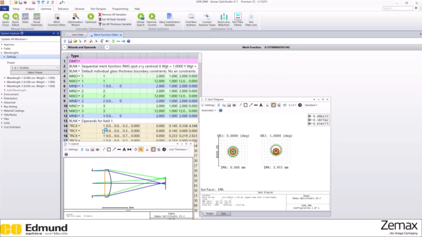This screenshot has height=237, width=422.
Task: Click the search box at top right
Action: coord(398,9)
